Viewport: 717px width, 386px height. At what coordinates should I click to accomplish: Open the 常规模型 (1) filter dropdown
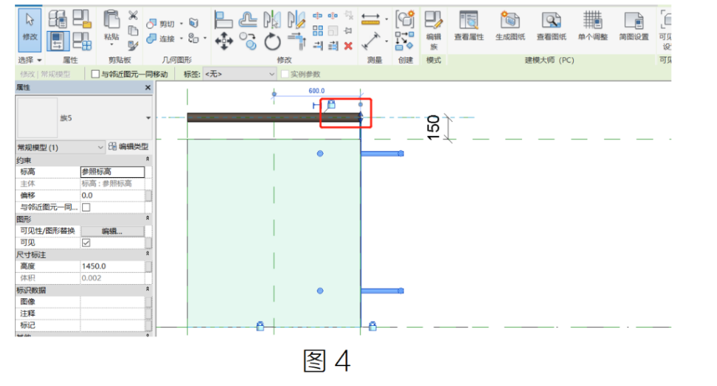pyautogui.click(x=60, y=147)
